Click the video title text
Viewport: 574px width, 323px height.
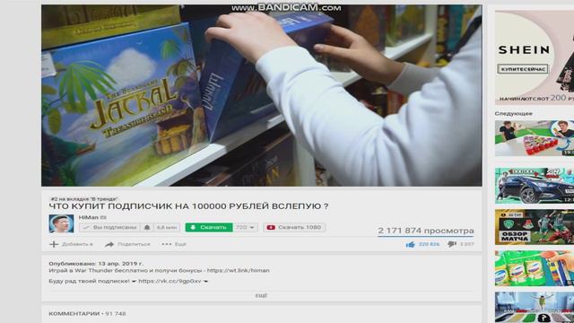click(189, 206)
